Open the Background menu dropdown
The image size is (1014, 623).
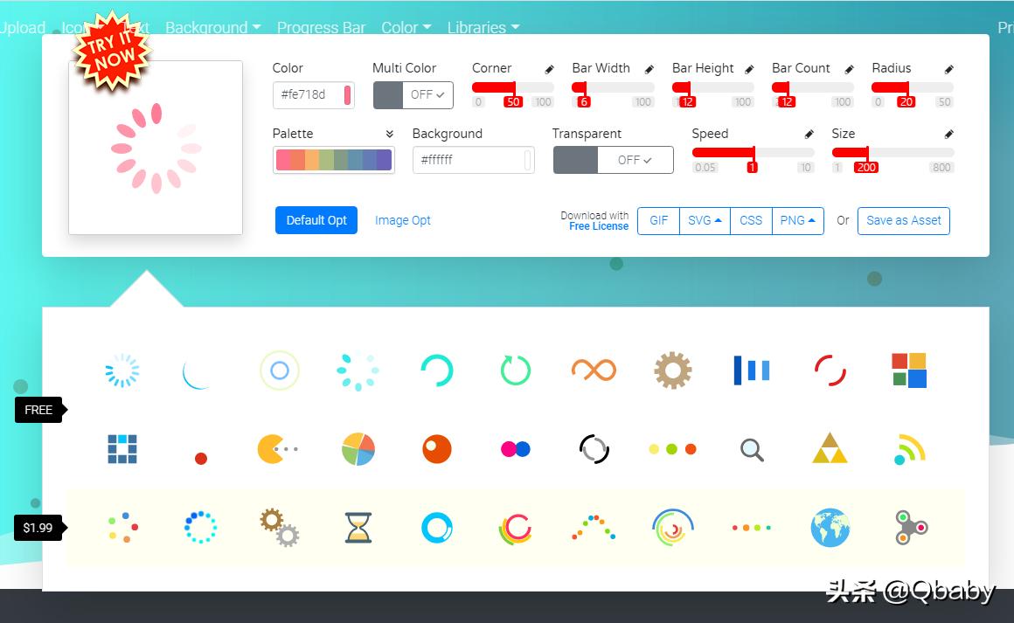click(212, 28)
